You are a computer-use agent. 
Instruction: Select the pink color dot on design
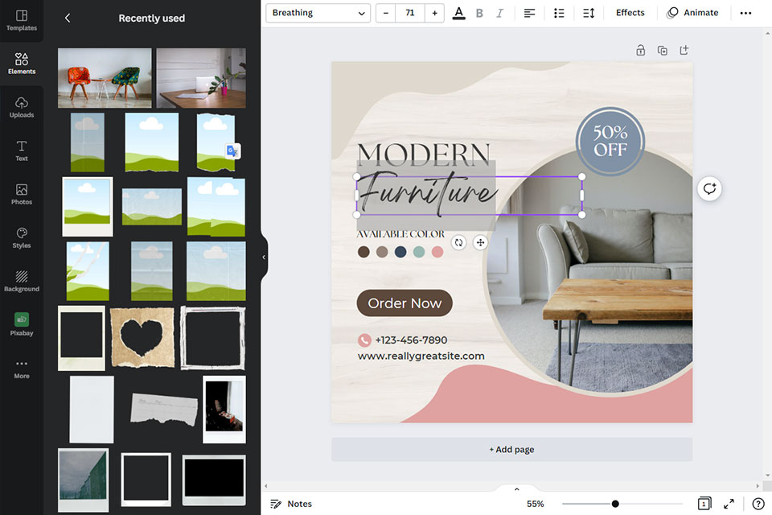pos(437,253)
